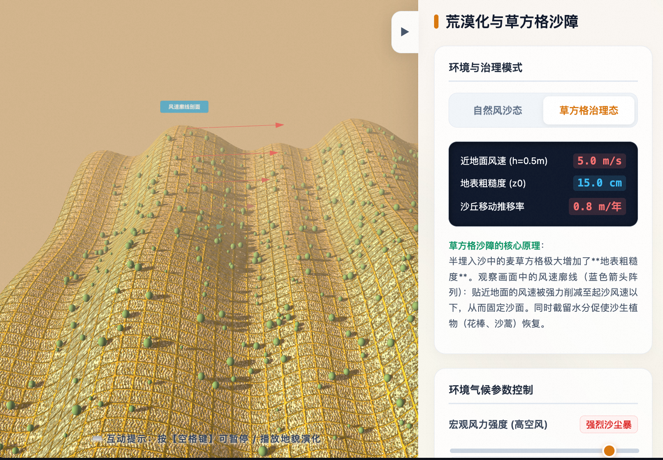Click the 草方格沙障的核心原理 green heading

[x=494, y=245]
